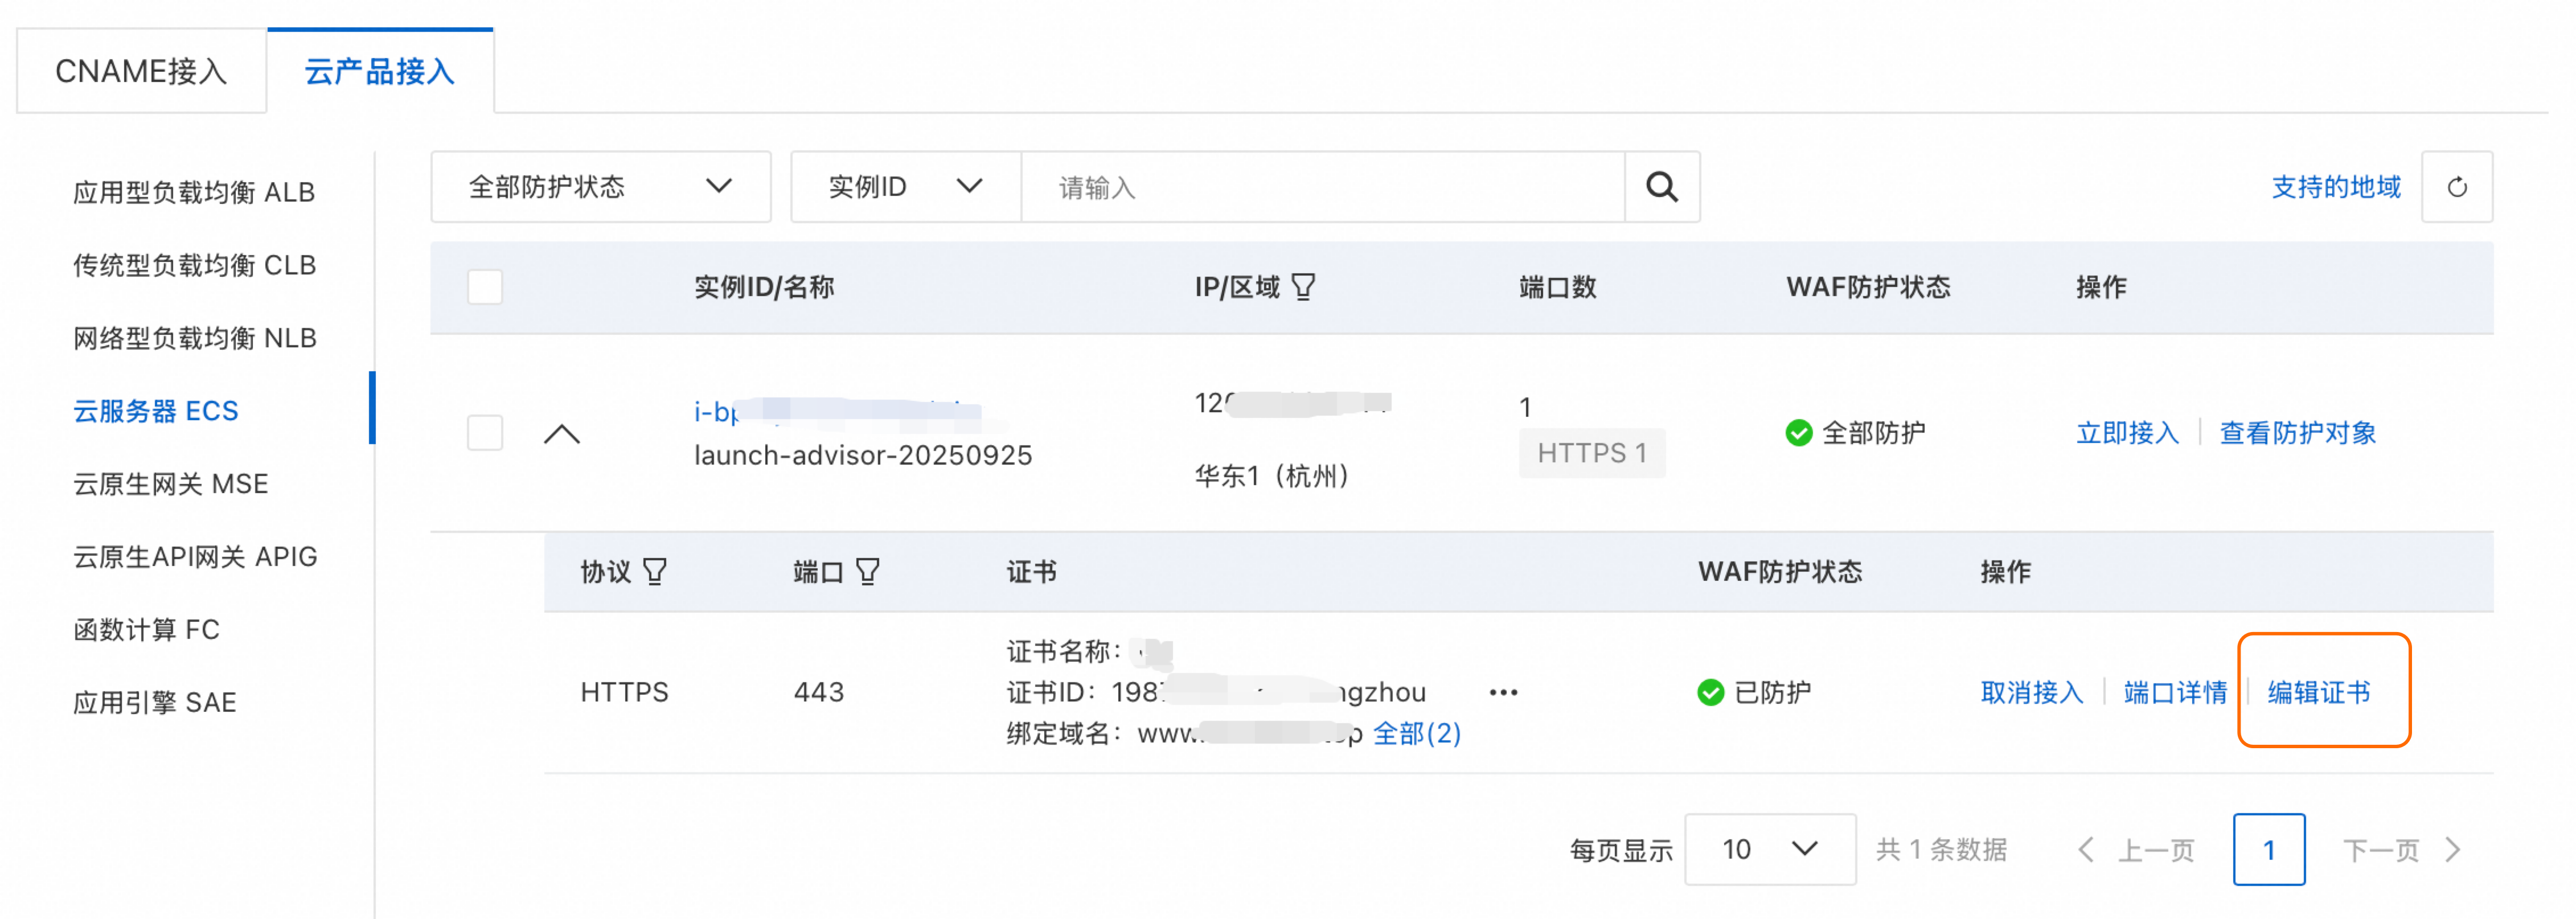The width and height of the screenshot is (2576, 919).
Task: Check the launch-advisor-20250925 row checkbox
Action: 485,433
